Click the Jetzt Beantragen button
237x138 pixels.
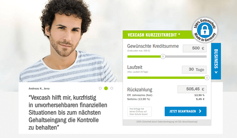(185, 111)
